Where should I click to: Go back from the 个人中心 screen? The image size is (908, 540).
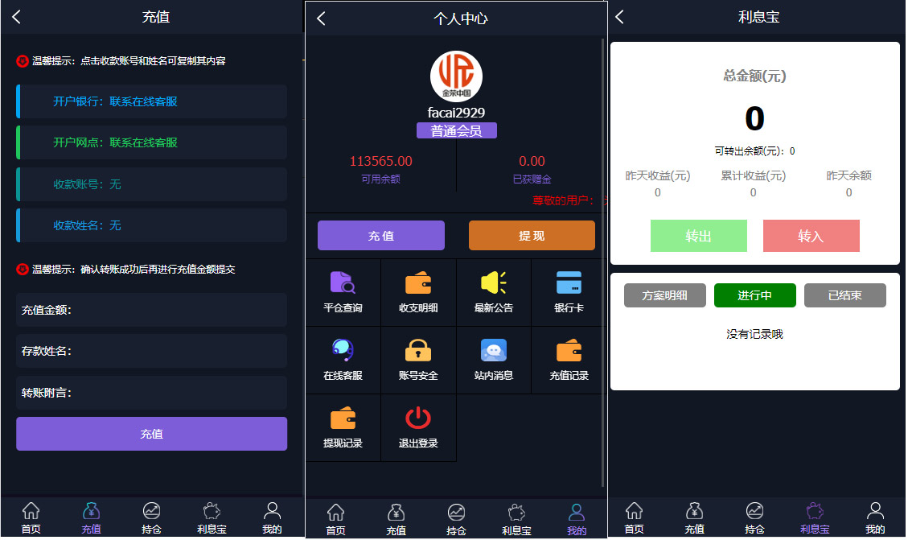pyautogui.click(x=322, y=19)
